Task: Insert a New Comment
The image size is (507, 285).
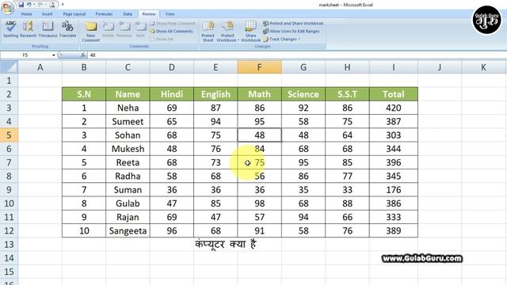Action: click(x=91, y=32)
